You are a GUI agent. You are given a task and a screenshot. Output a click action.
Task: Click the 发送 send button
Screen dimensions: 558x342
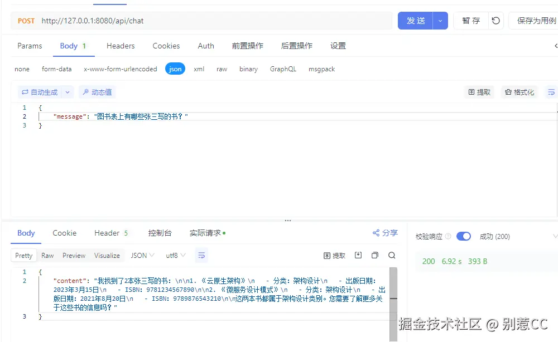point(415,21)
